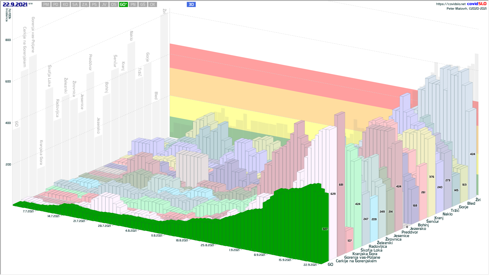Screen dimensions: 489x275
Task: Select the KO region button
Action: 65,5
